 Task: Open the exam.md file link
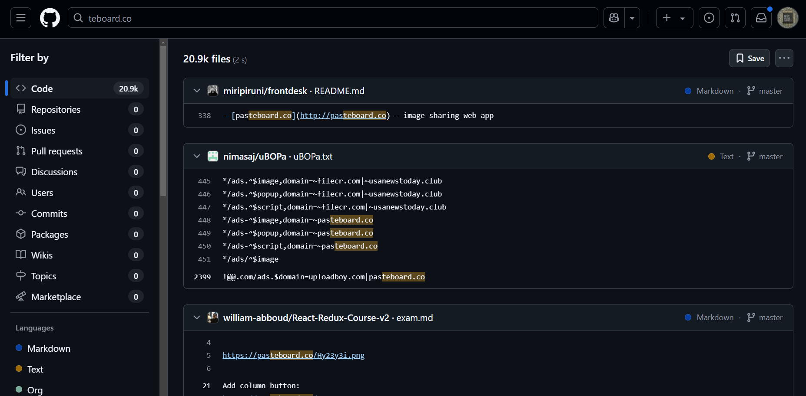[x=415, y=317]
